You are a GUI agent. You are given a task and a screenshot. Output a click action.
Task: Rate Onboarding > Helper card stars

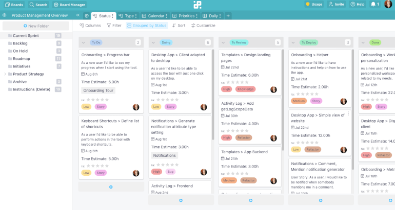click(307, 94)
